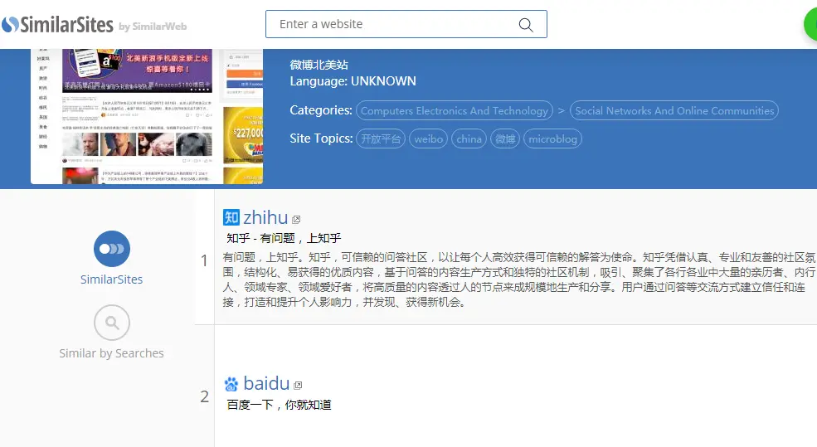This screenshot has height=447, width=817.
Task: Click the green circular button at top right
Action: (810, 25)
